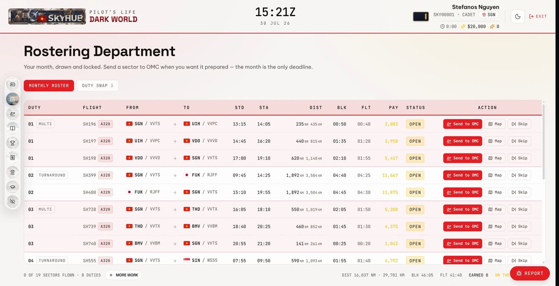
Task: Open the REPORT bug button
Action: (530, 273)
